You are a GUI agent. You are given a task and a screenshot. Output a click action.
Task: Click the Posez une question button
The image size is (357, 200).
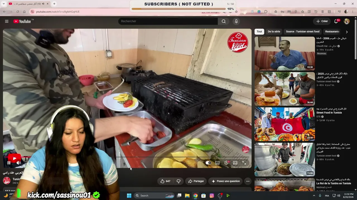click(225, 181)
